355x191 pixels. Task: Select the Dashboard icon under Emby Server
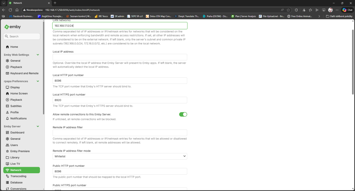[x=8, y=132]
